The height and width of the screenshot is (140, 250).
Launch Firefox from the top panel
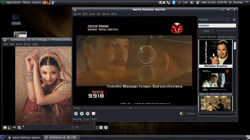[x=49, y=2]
